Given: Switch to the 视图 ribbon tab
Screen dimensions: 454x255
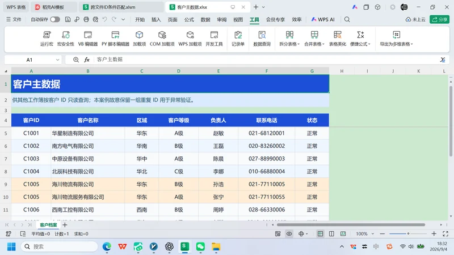Looking at the screenshot, I should tap(238, 19).
